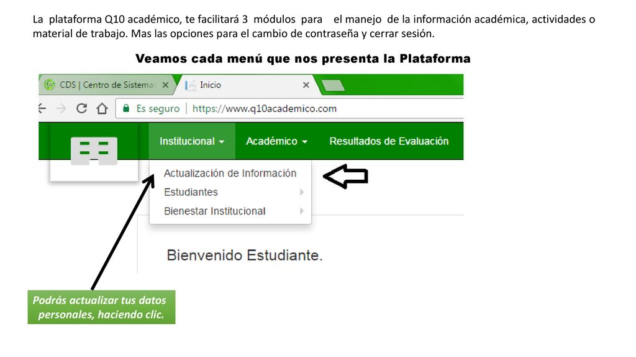Click the browser back arrow
The height and width of the screenshot is (357, 636).
42,108
